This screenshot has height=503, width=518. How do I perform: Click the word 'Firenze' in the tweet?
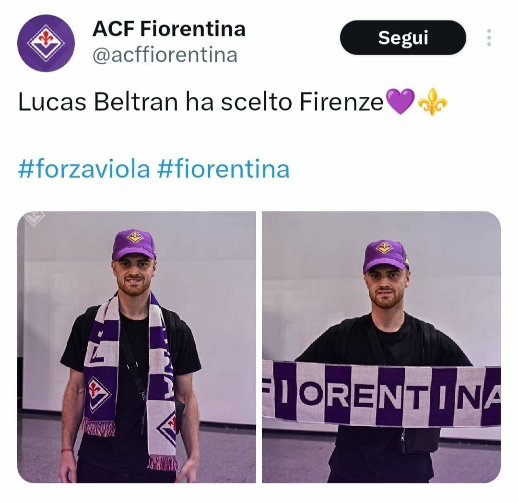point(341,102)
